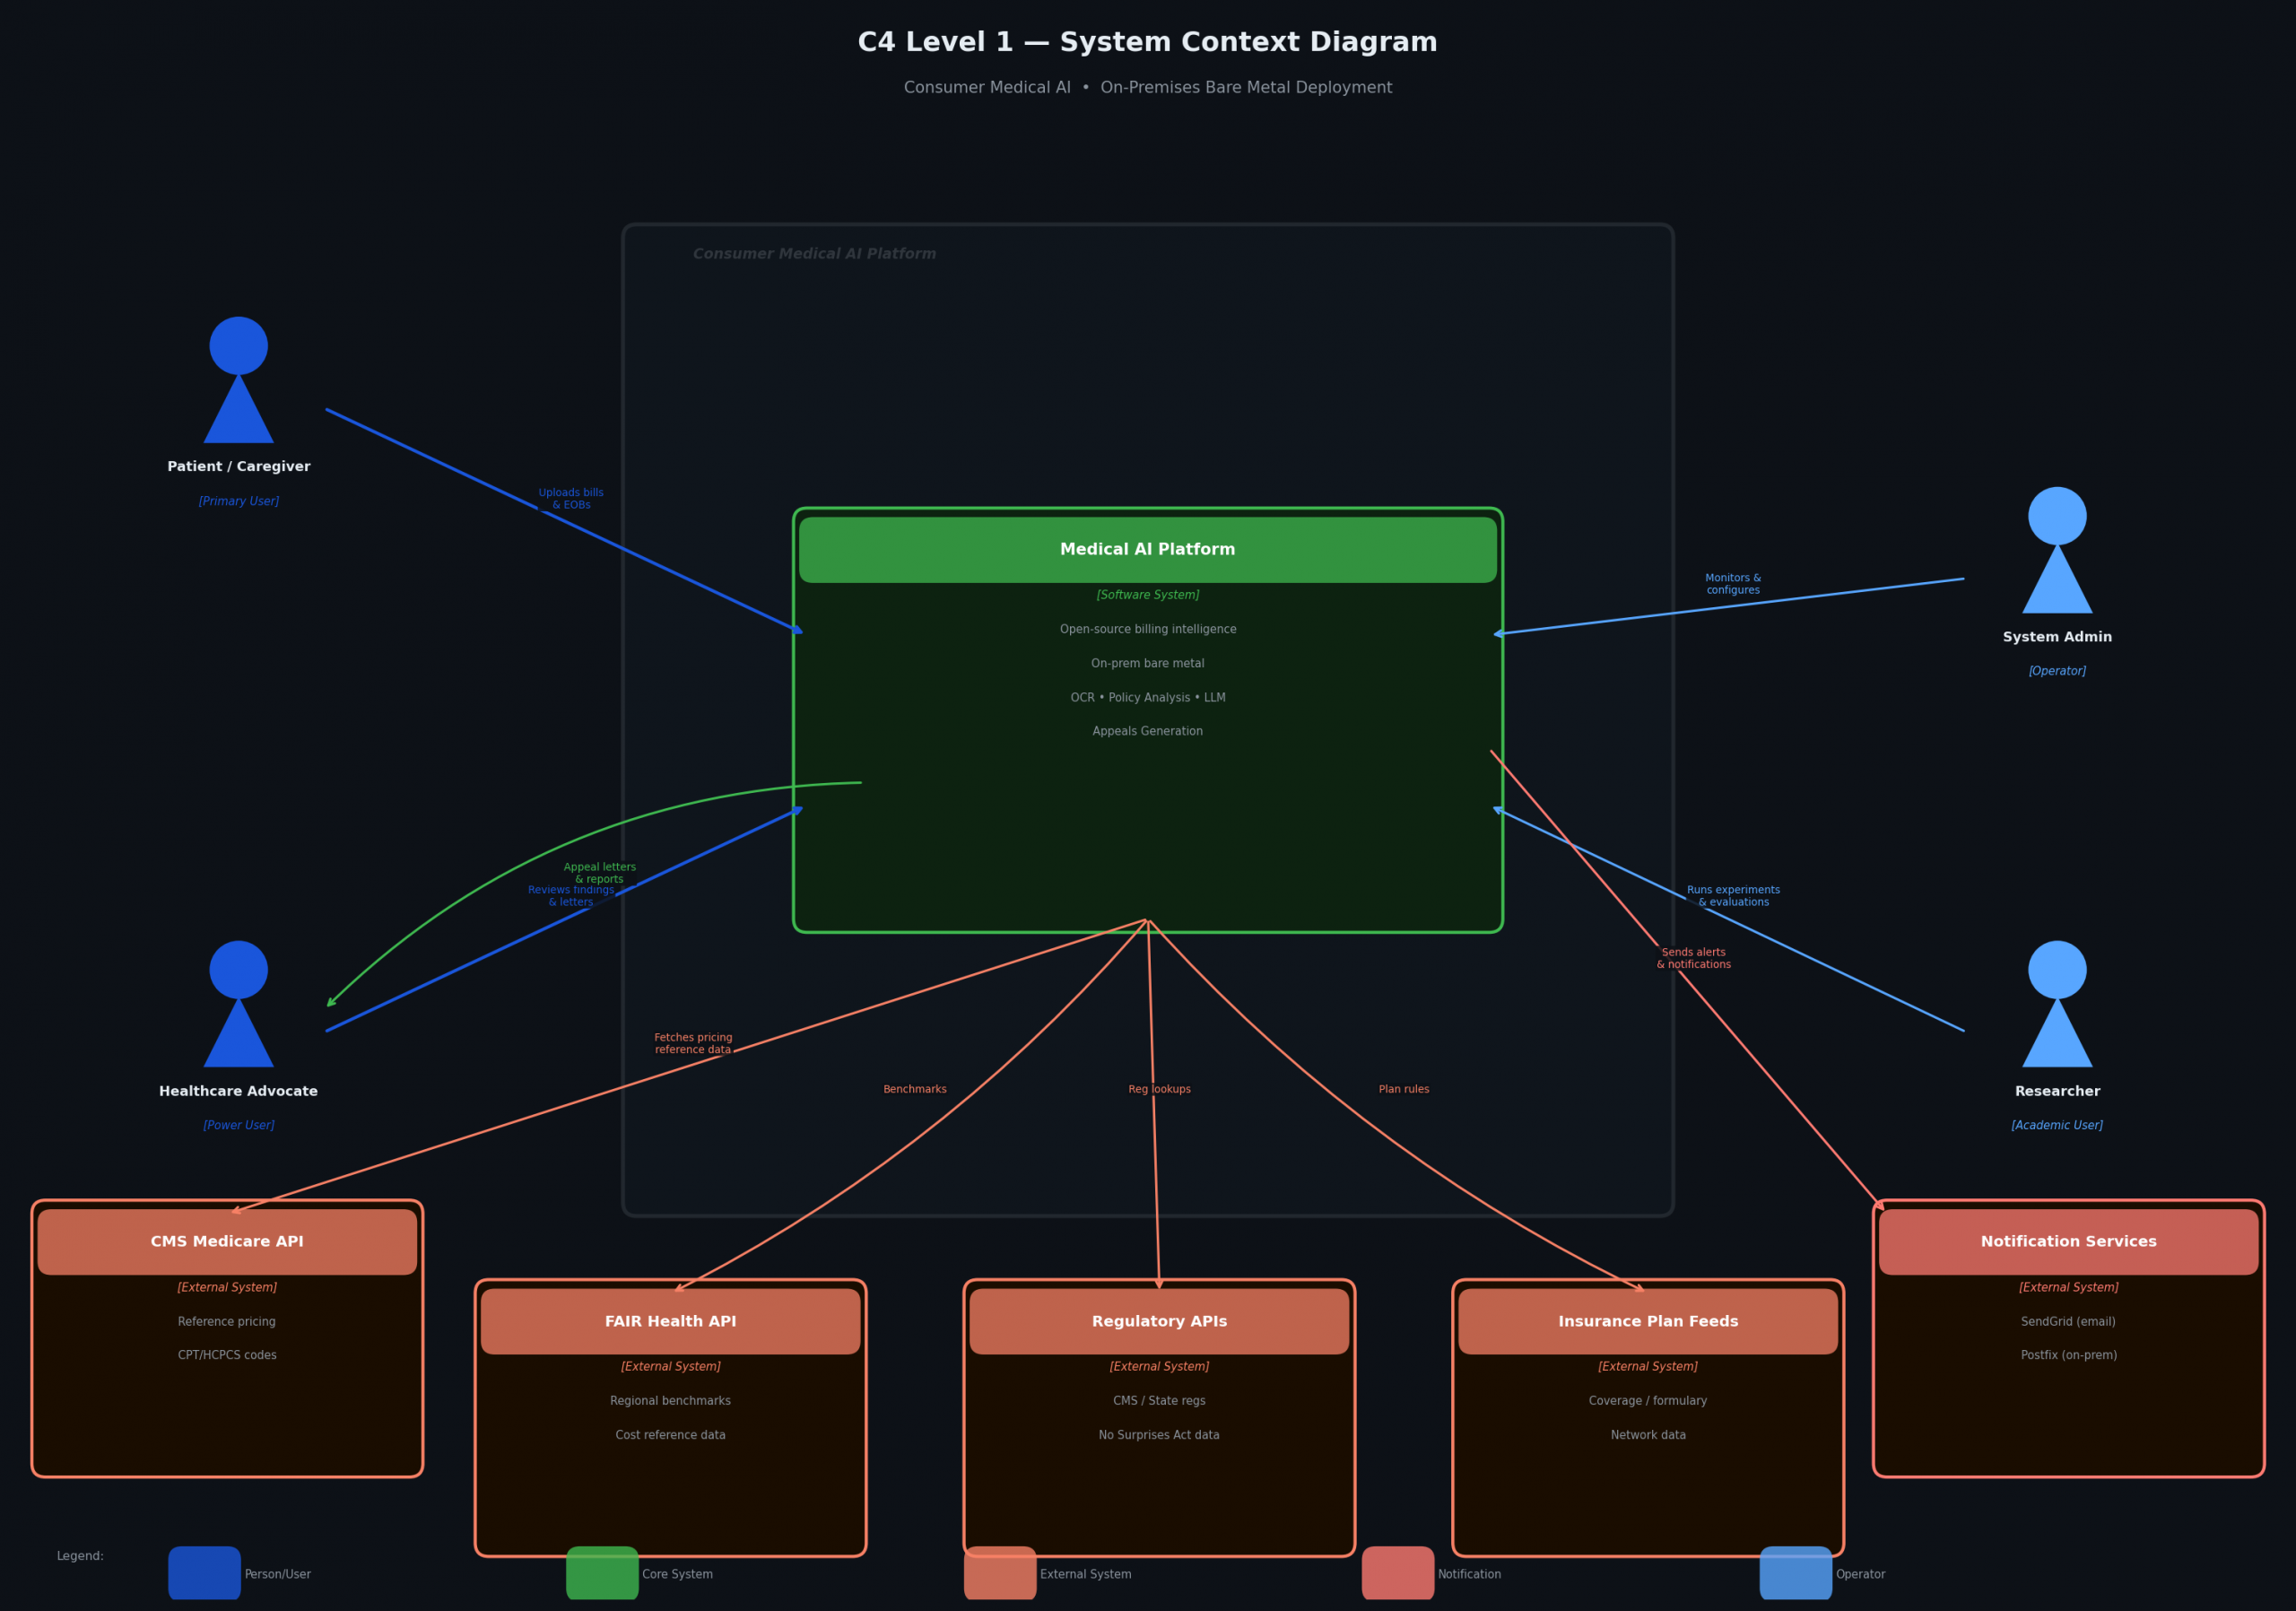Click the FAIR Health API header

(x=670, y=1321)
